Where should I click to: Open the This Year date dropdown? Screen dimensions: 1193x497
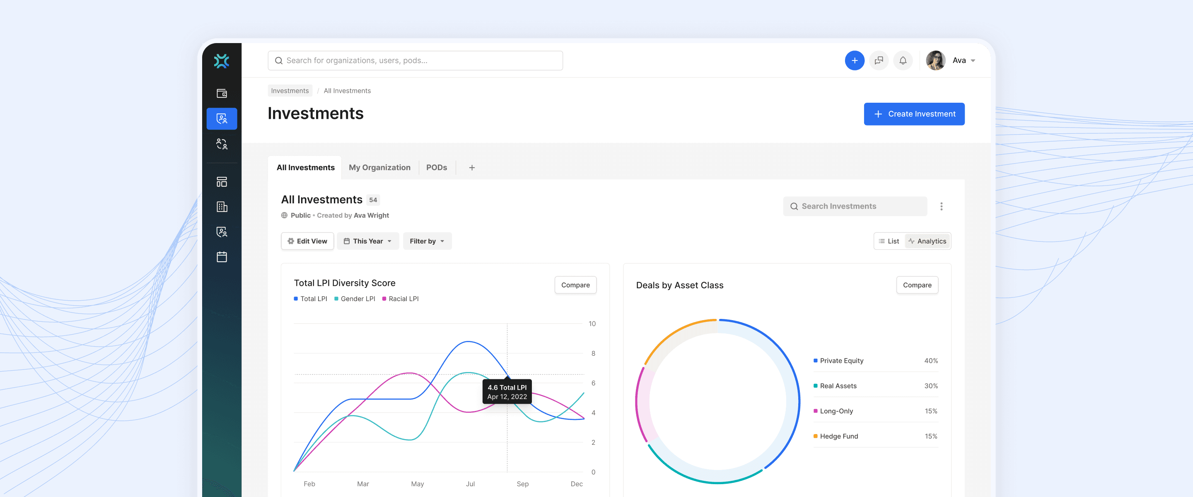click(x=368, y=241)
